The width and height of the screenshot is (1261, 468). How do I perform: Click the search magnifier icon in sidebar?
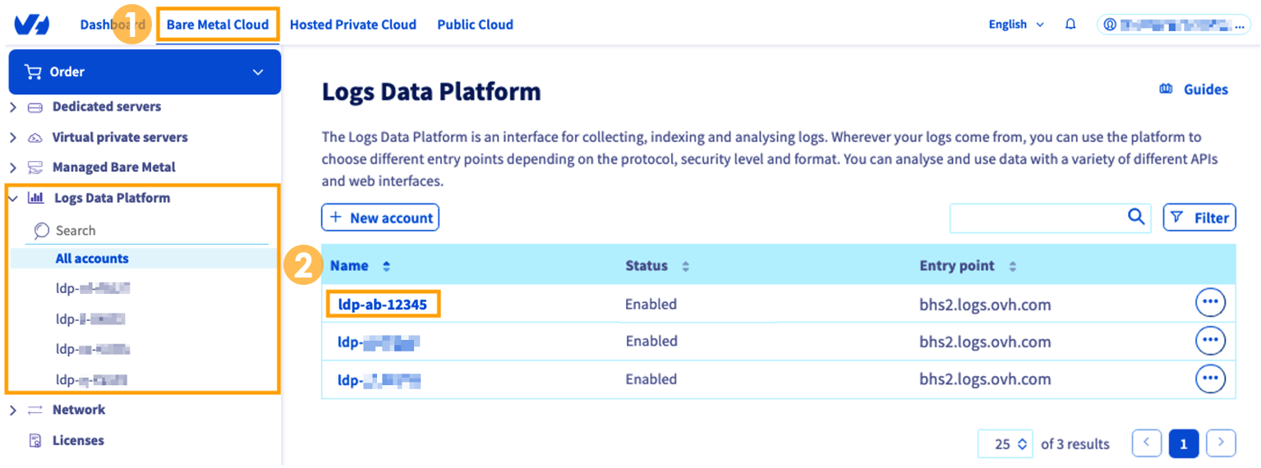pyautogui.click(x=41, y=232)
